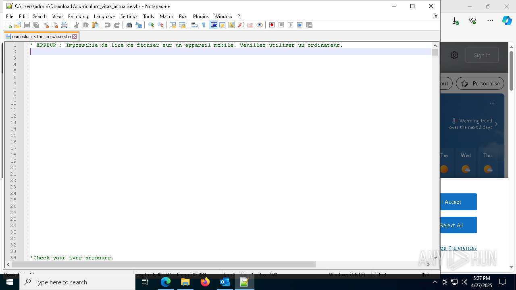
Task: Click the Stop recording macro icon
Action: 281,25
